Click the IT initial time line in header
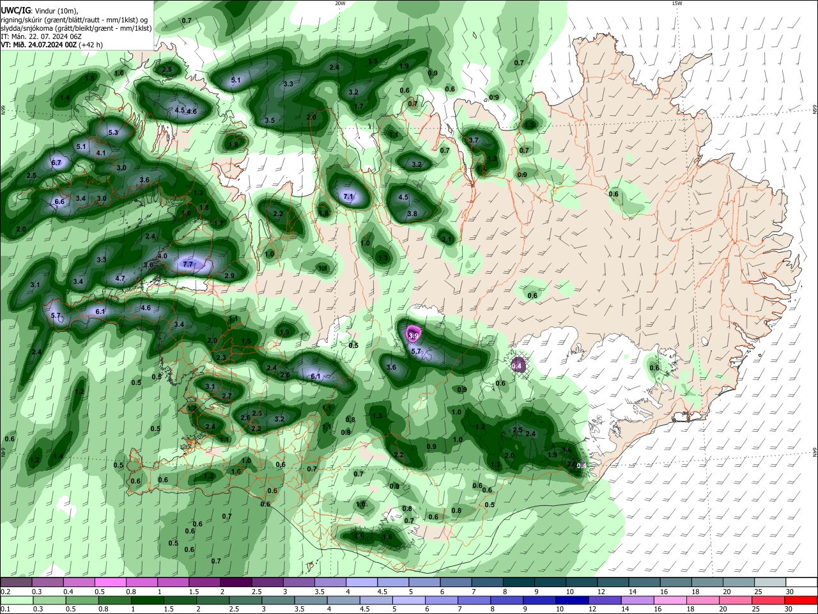 click(41, 36)
